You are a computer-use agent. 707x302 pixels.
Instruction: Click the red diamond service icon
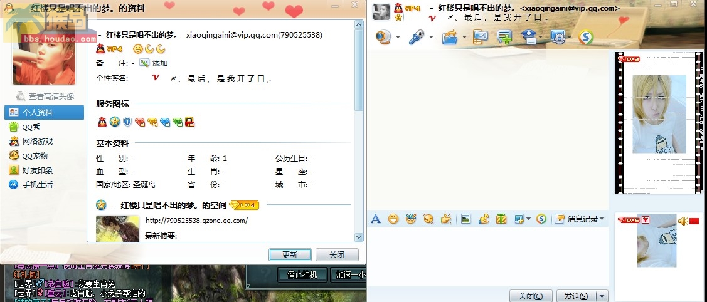[x=140, y=122]
